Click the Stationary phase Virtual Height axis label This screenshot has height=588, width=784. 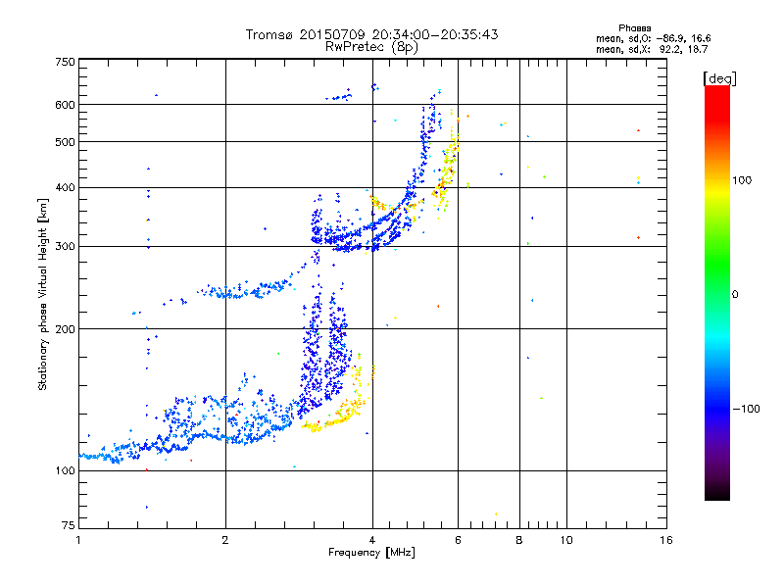coord(43,294)
